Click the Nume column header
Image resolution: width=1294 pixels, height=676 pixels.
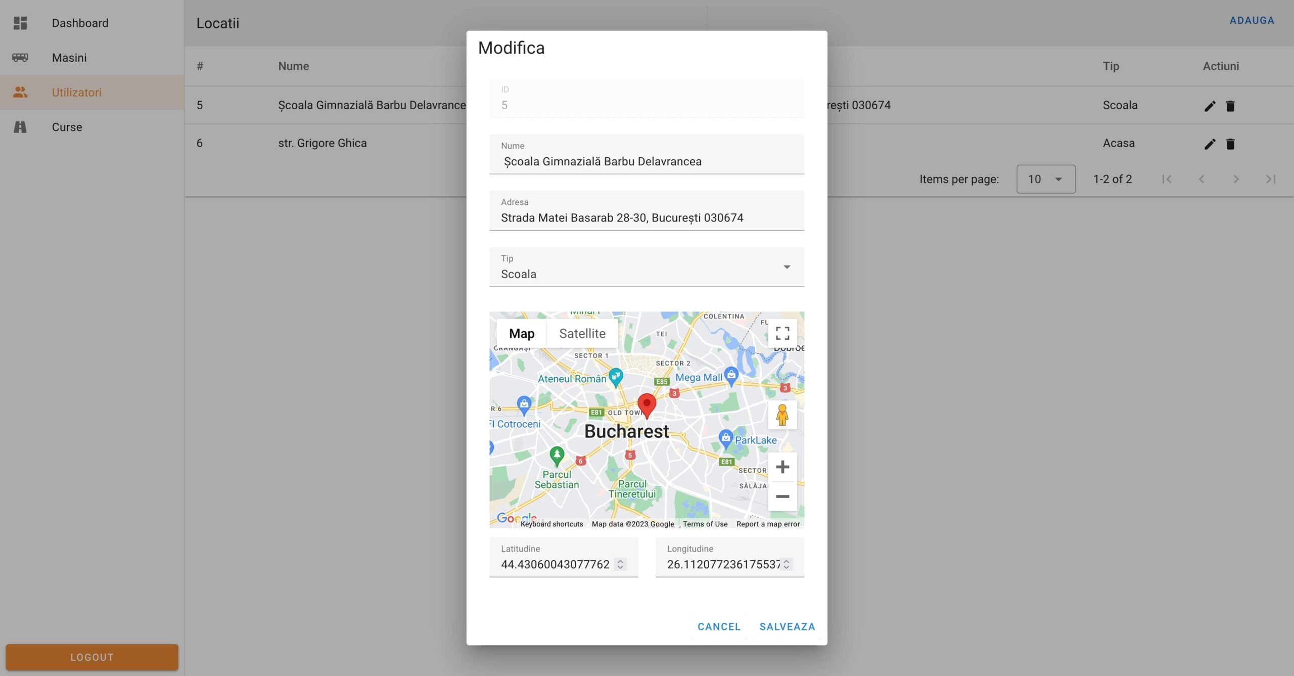tap(294, 66)
